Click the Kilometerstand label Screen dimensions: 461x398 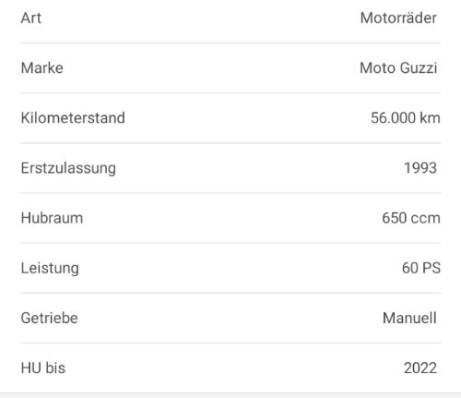tap(73, 118)
